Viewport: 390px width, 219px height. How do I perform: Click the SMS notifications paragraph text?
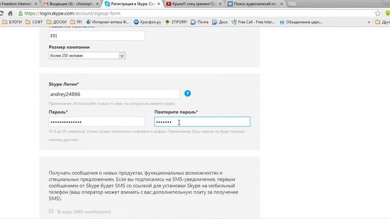point(144,186)
